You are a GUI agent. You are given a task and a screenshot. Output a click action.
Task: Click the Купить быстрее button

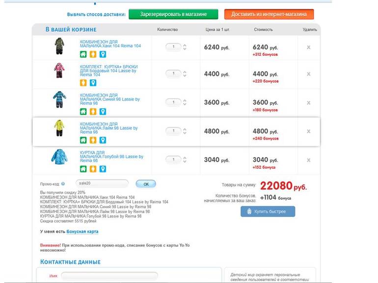pyautogui.click(x=268, y=212)
